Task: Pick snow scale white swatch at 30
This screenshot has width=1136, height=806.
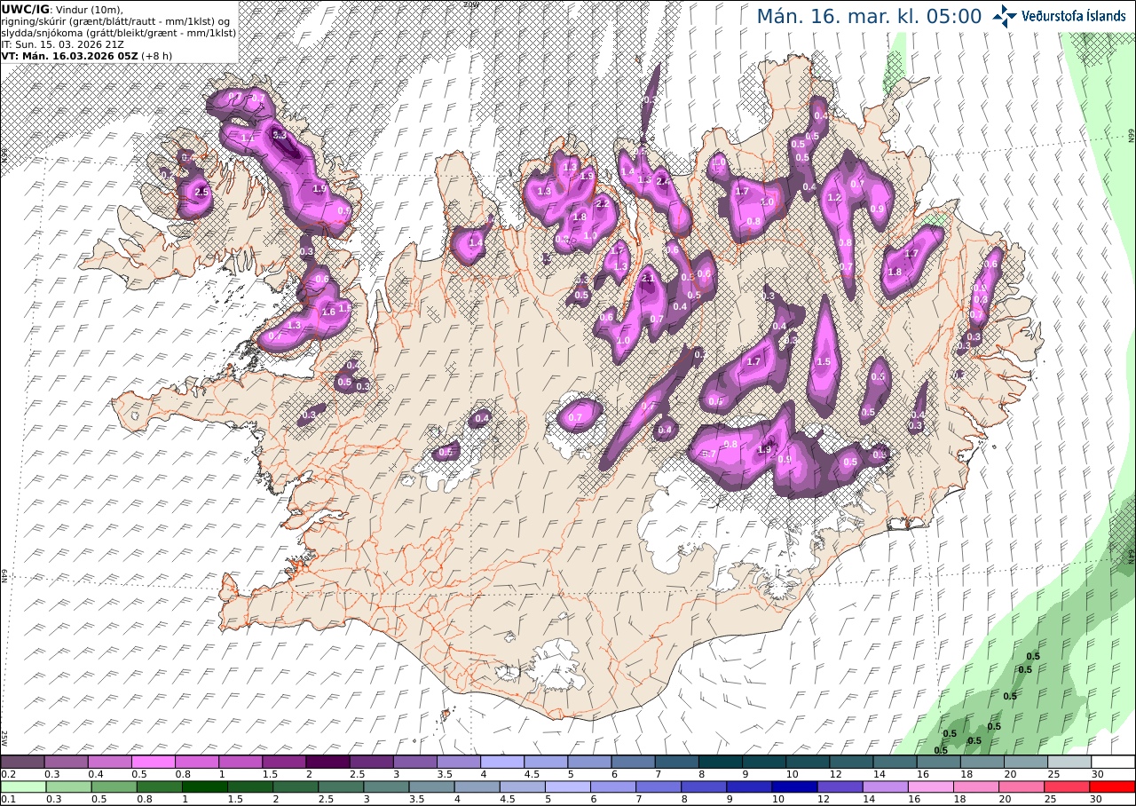Action: click(x=1113, y=762)
